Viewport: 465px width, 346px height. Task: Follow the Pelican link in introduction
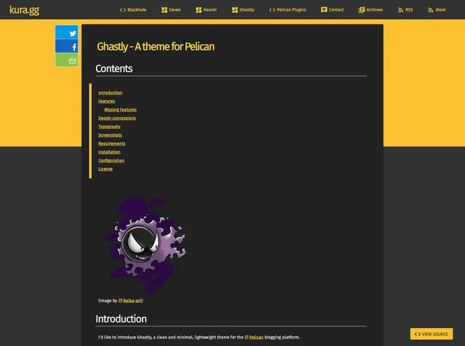256,337
